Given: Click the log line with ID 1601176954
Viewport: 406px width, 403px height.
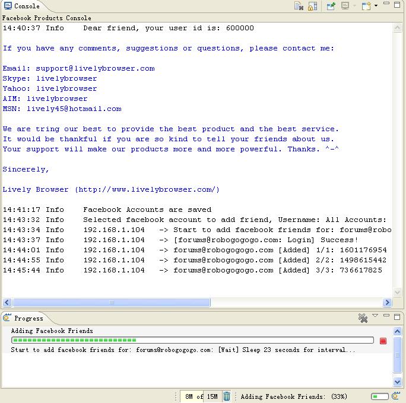Looking at the screenshot, I should coord(195,250).
